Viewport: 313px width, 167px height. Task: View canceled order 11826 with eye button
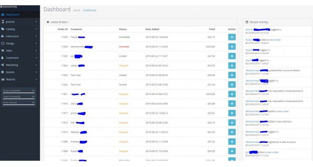pyautogui.click(x=232, y=47)
